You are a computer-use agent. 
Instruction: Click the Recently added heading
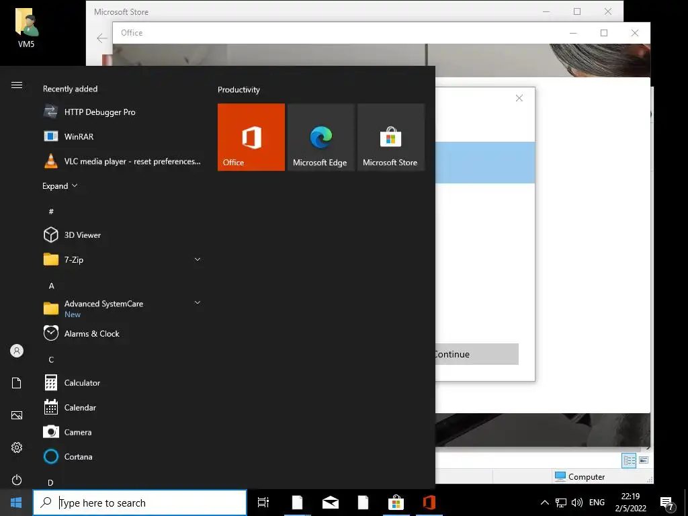(70, 89)
